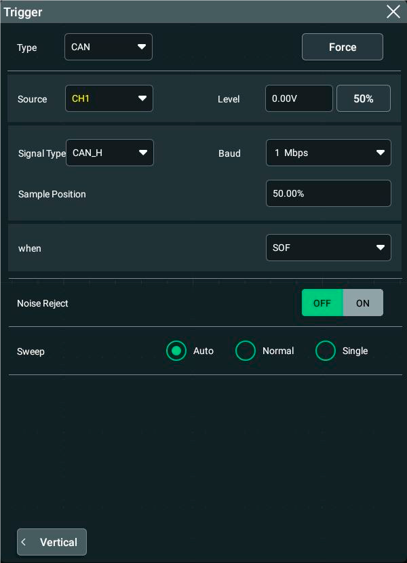Select Auto sweep radio button
This screenshot has height=563, width=407.
click(x=176, y=351)
